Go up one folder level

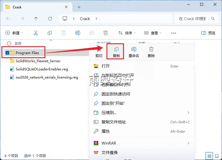click(36, 19)
